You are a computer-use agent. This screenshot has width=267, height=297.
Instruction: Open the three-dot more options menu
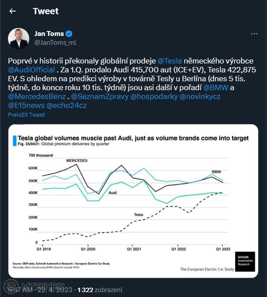click(254, 34)
